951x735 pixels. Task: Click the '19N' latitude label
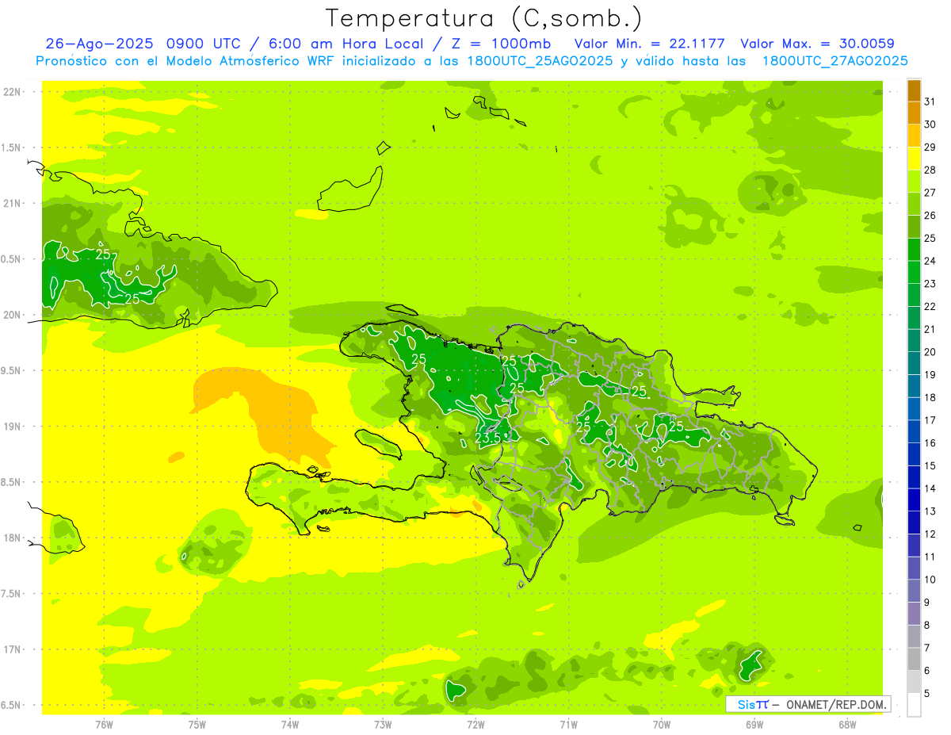tap(12, 427)
